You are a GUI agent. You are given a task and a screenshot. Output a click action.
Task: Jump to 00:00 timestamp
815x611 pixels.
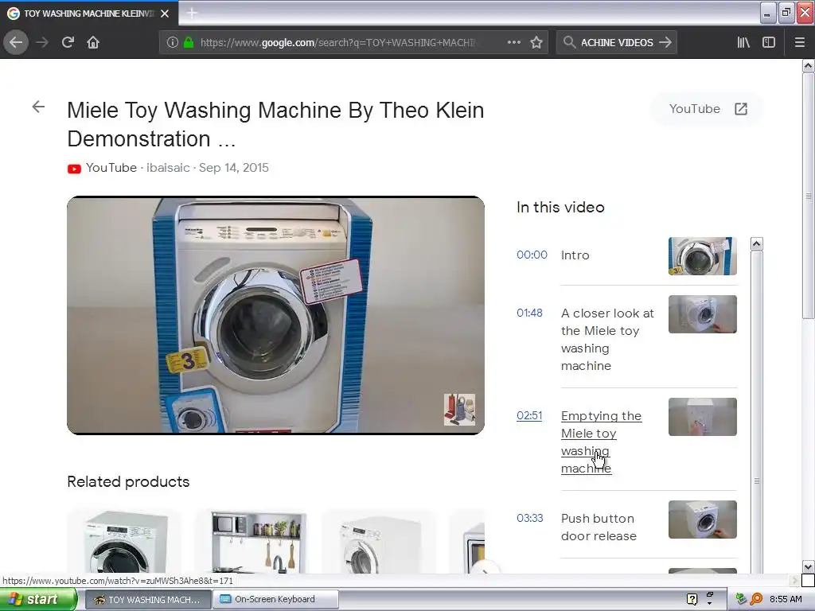coord(532,255)
